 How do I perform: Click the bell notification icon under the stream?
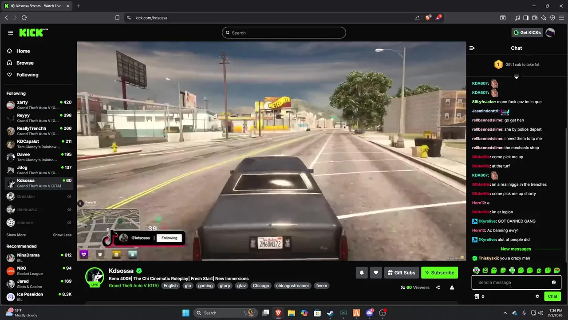[362, 272]
